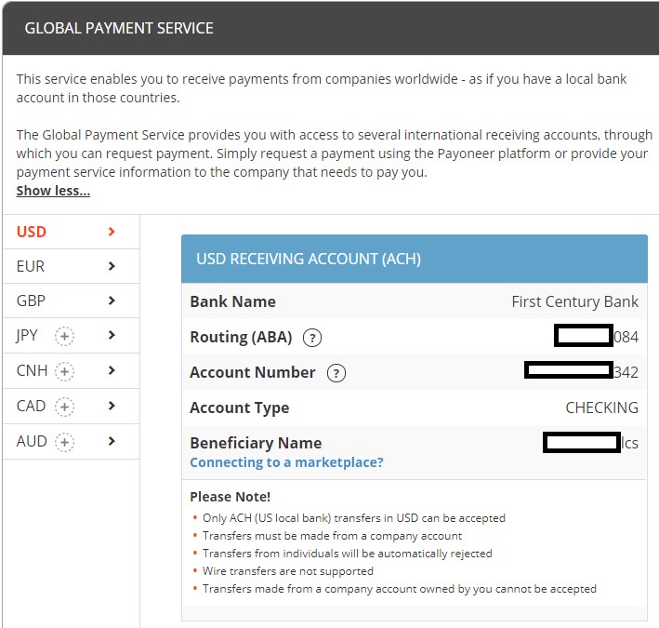The image size is (659, 628).
Task: Expand the GBP row chevron
Action: [112, 301]
